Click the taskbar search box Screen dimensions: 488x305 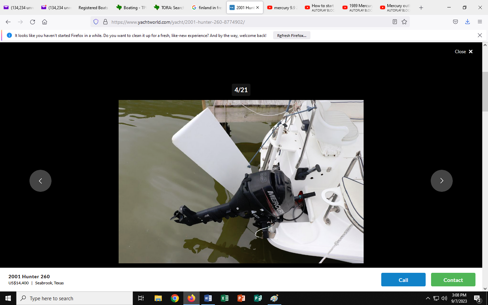click(x=75, y=298)
